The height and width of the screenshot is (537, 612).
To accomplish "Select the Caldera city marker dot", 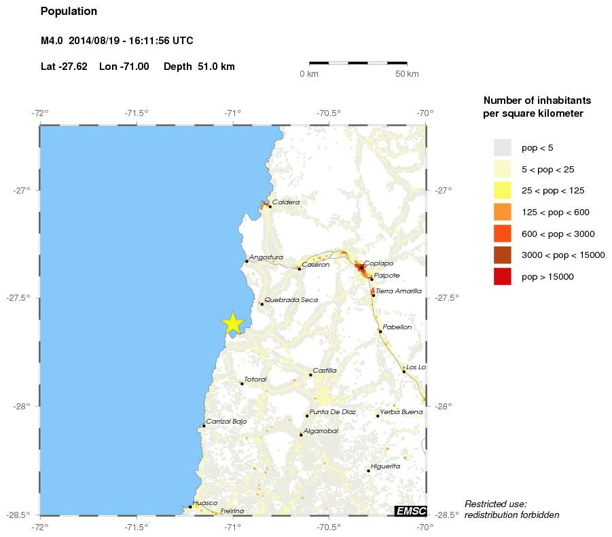I will (270, 206).
